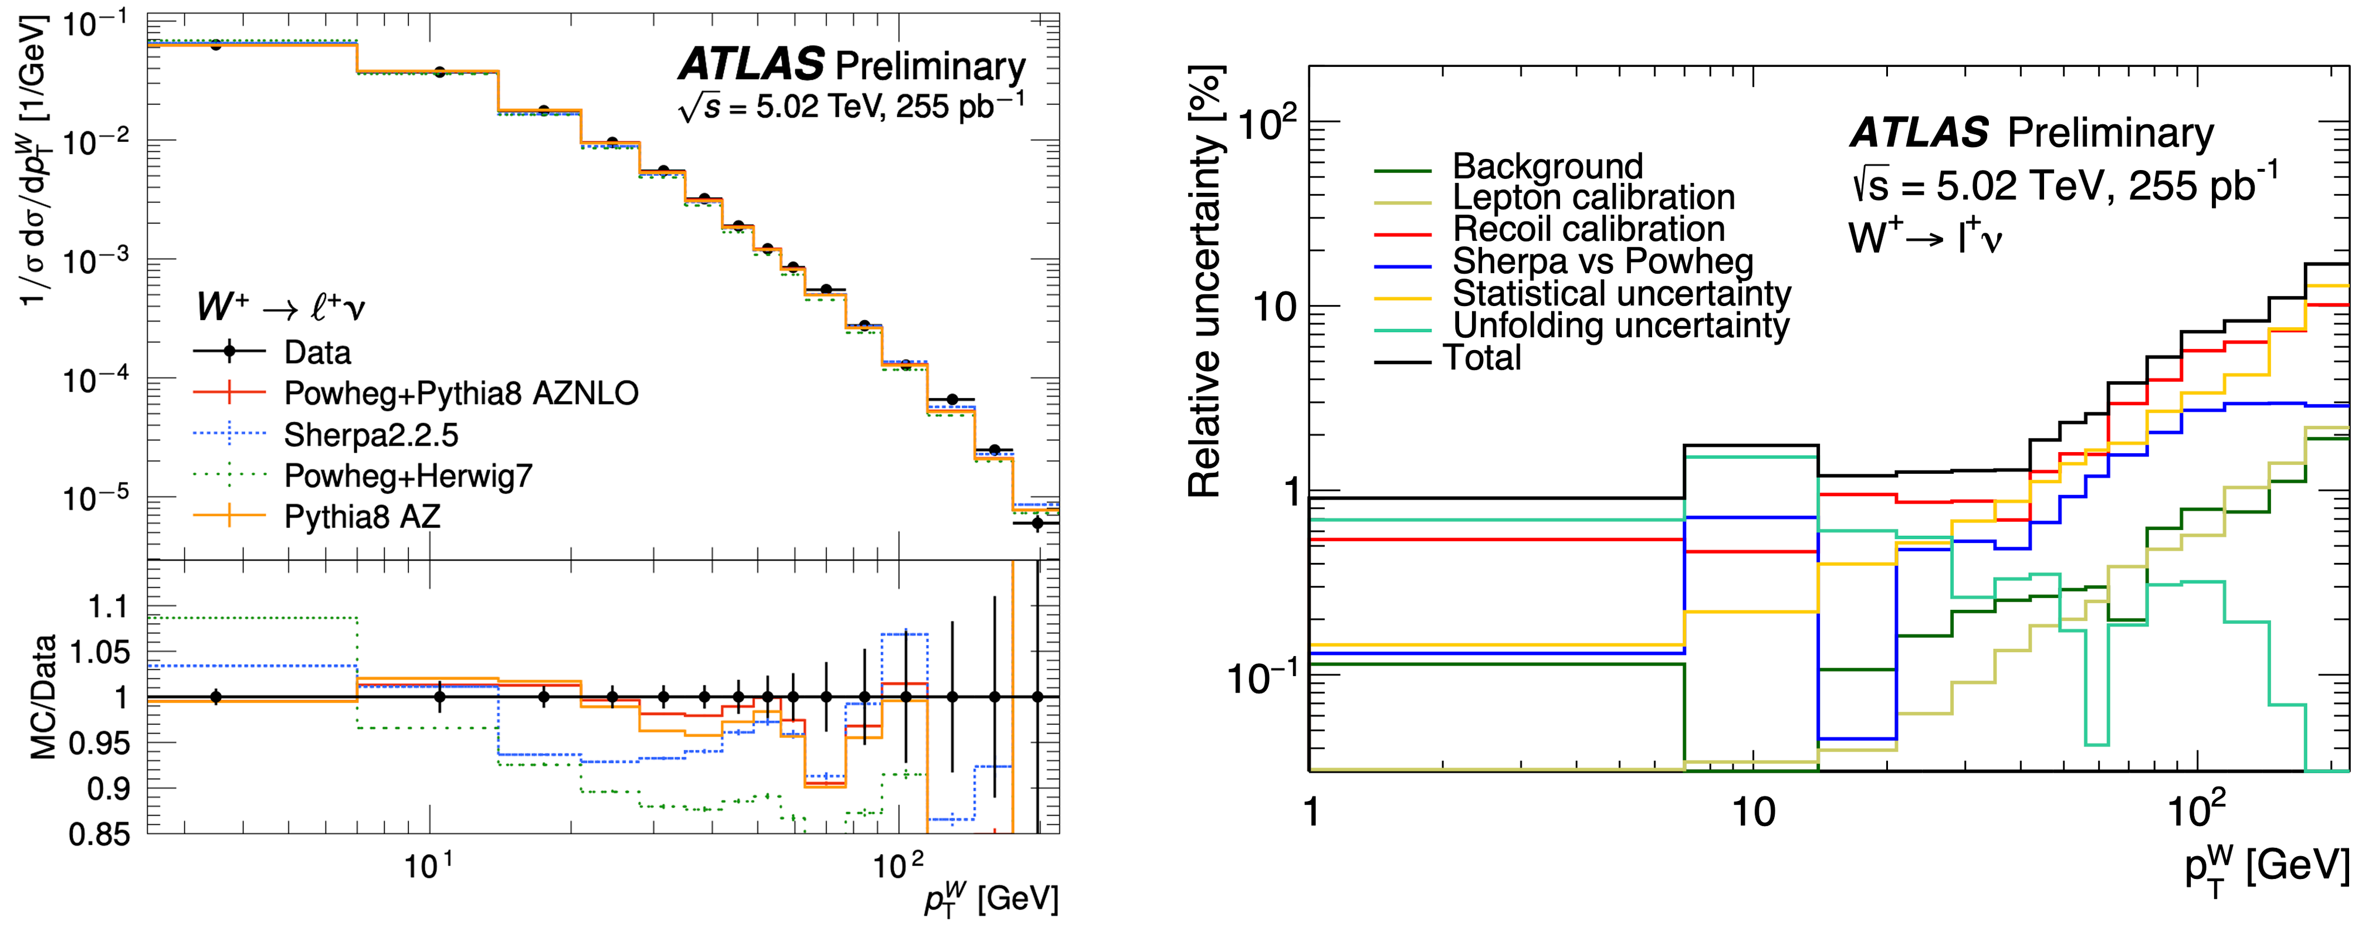This screenshot has width=2372, height=937.
Task: Click the '0.85' tick label on ratio panel
Action: [100, 834]
